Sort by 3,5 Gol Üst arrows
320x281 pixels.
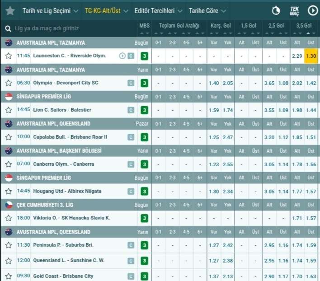pos(311,33)
